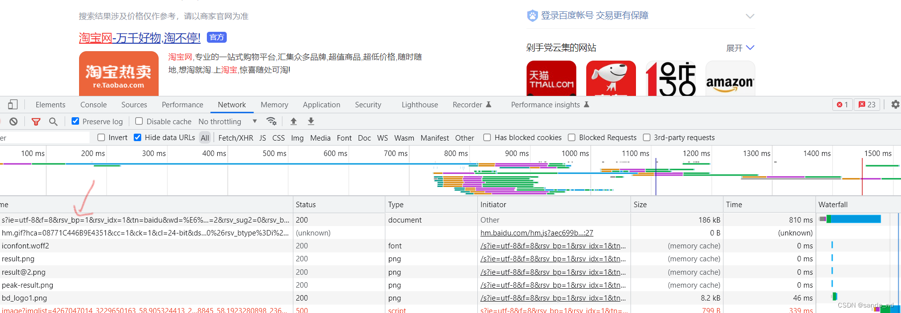The width and height of the screenshot is (901, 313).
Task: Export HAR file download arrow icon
Action: click(x=311, y=121)
